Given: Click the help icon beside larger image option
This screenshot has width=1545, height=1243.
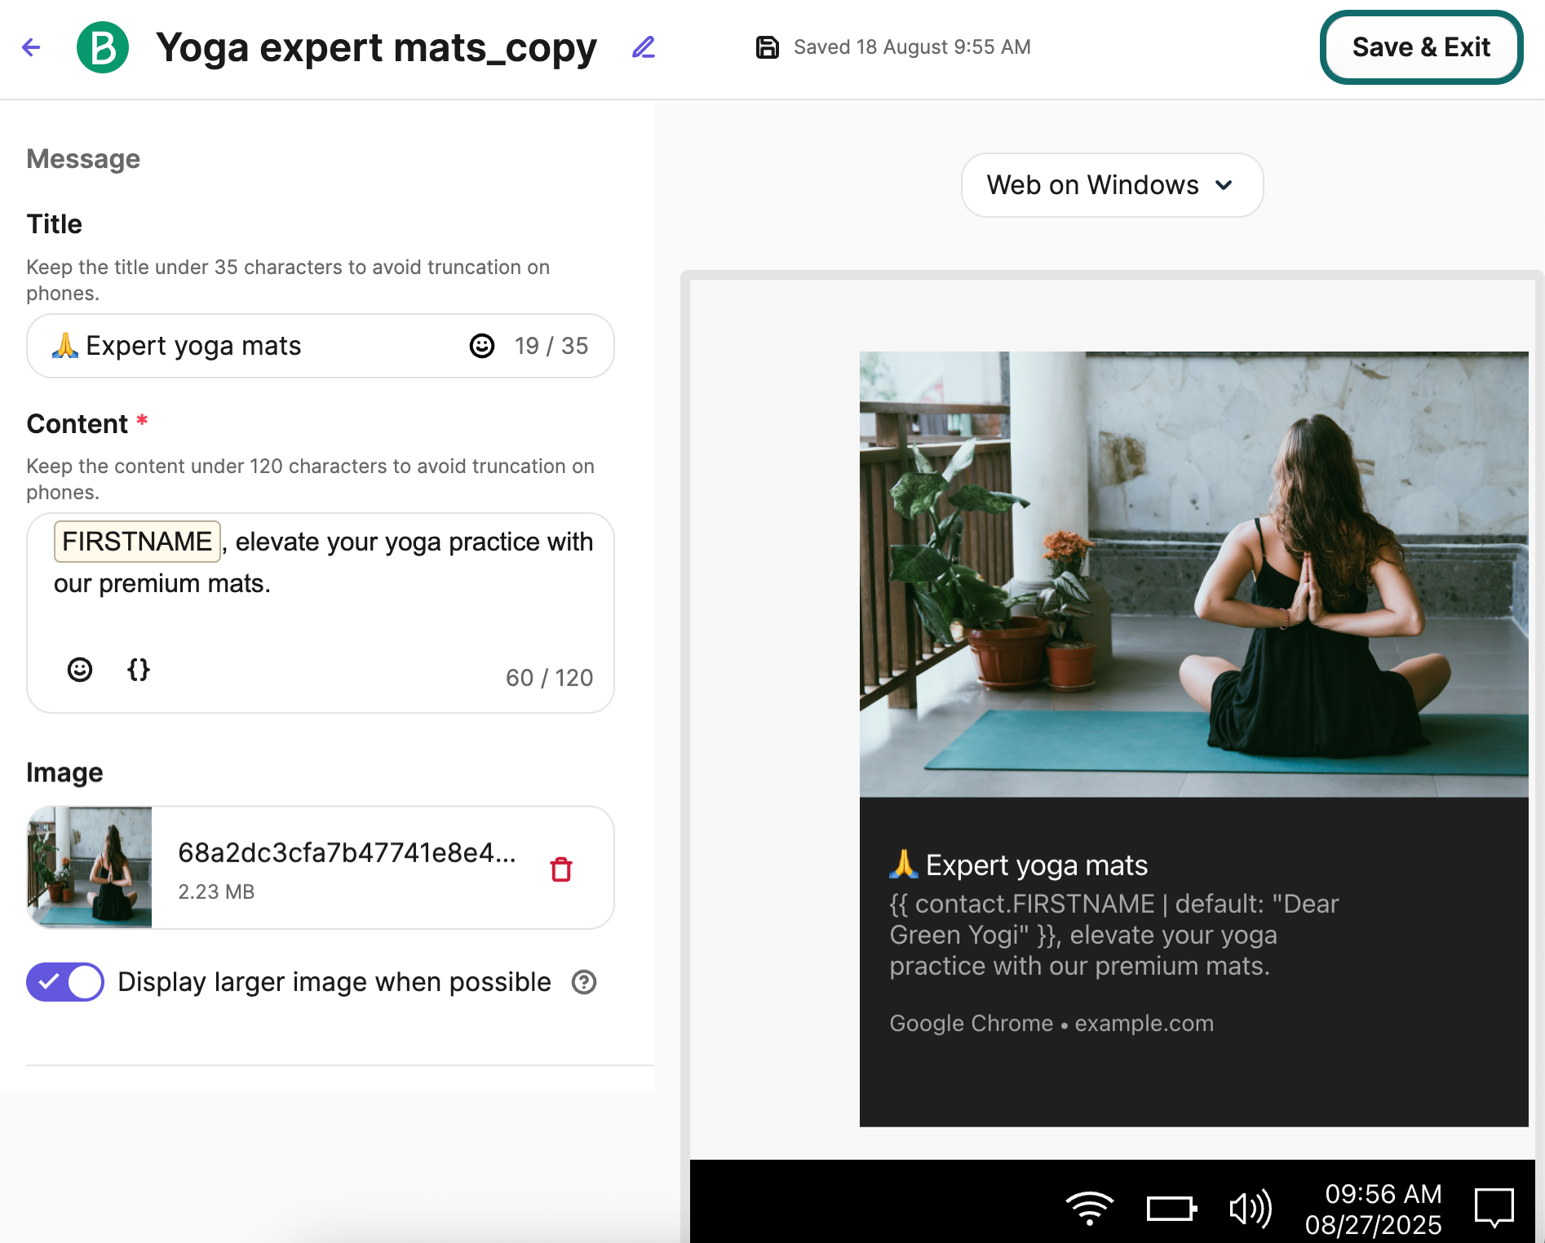Looking at the screenshot, I should (584, 982).
